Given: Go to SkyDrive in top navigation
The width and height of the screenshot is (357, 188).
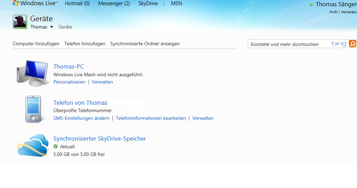Looking at the screenshot, I should pyautogui.click(x=148, y=3).
